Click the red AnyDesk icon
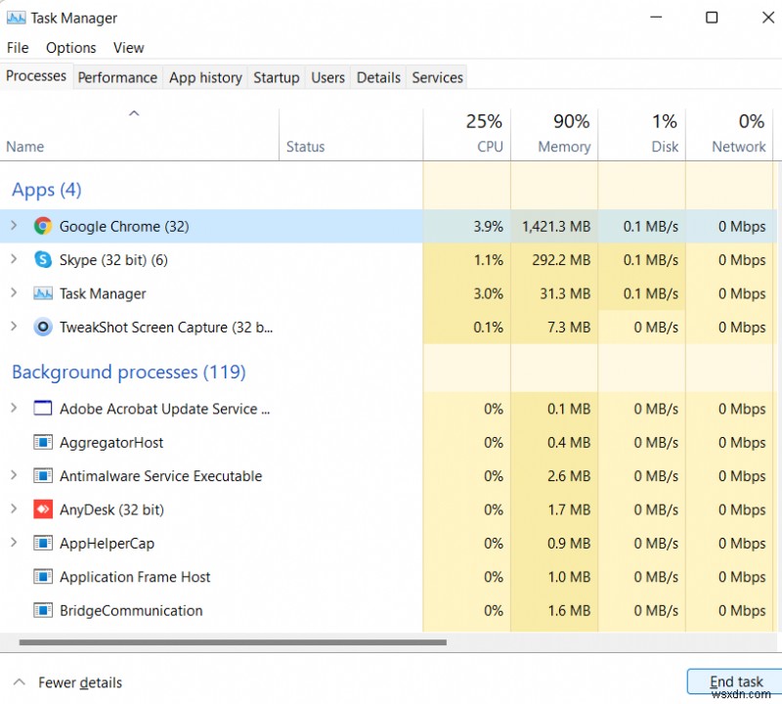782x704 pixels. pyautogui.click(x=43, y=509)
